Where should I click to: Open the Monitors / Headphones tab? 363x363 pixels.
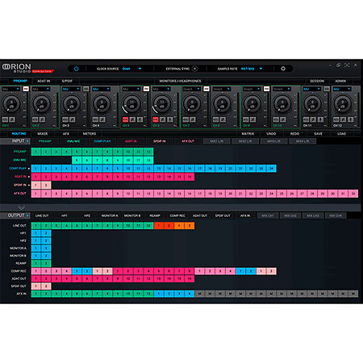pos(180,81)
